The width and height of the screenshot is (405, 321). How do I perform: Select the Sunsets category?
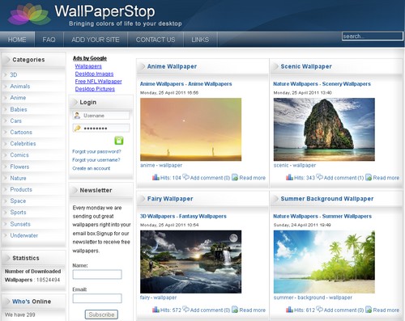pos(20,224)
